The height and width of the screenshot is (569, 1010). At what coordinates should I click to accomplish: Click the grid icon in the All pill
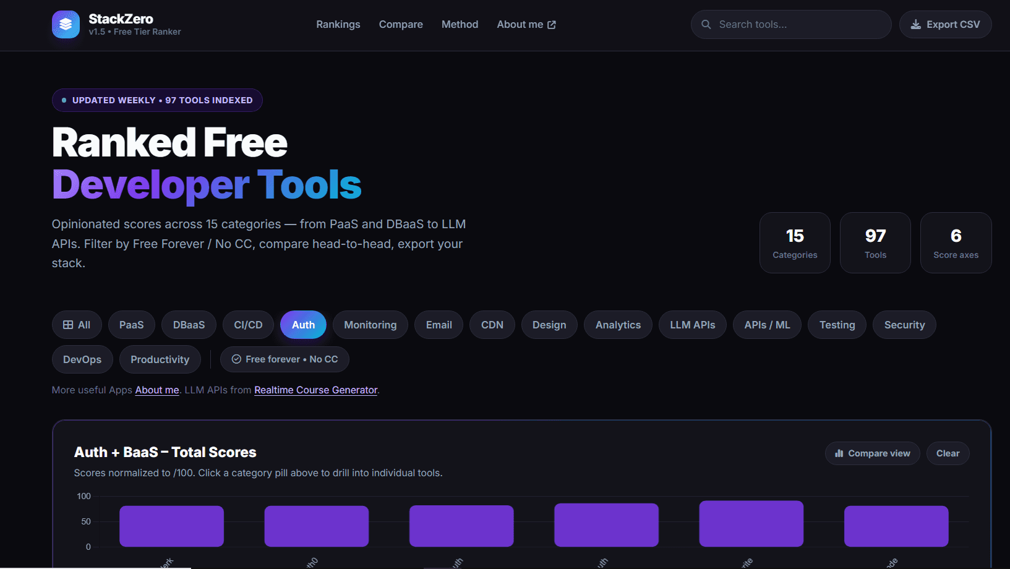[x=68, y=325]
